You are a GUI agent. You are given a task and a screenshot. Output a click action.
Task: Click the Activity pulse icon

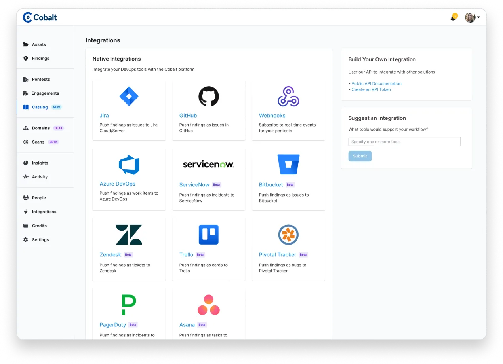[26, 177]
